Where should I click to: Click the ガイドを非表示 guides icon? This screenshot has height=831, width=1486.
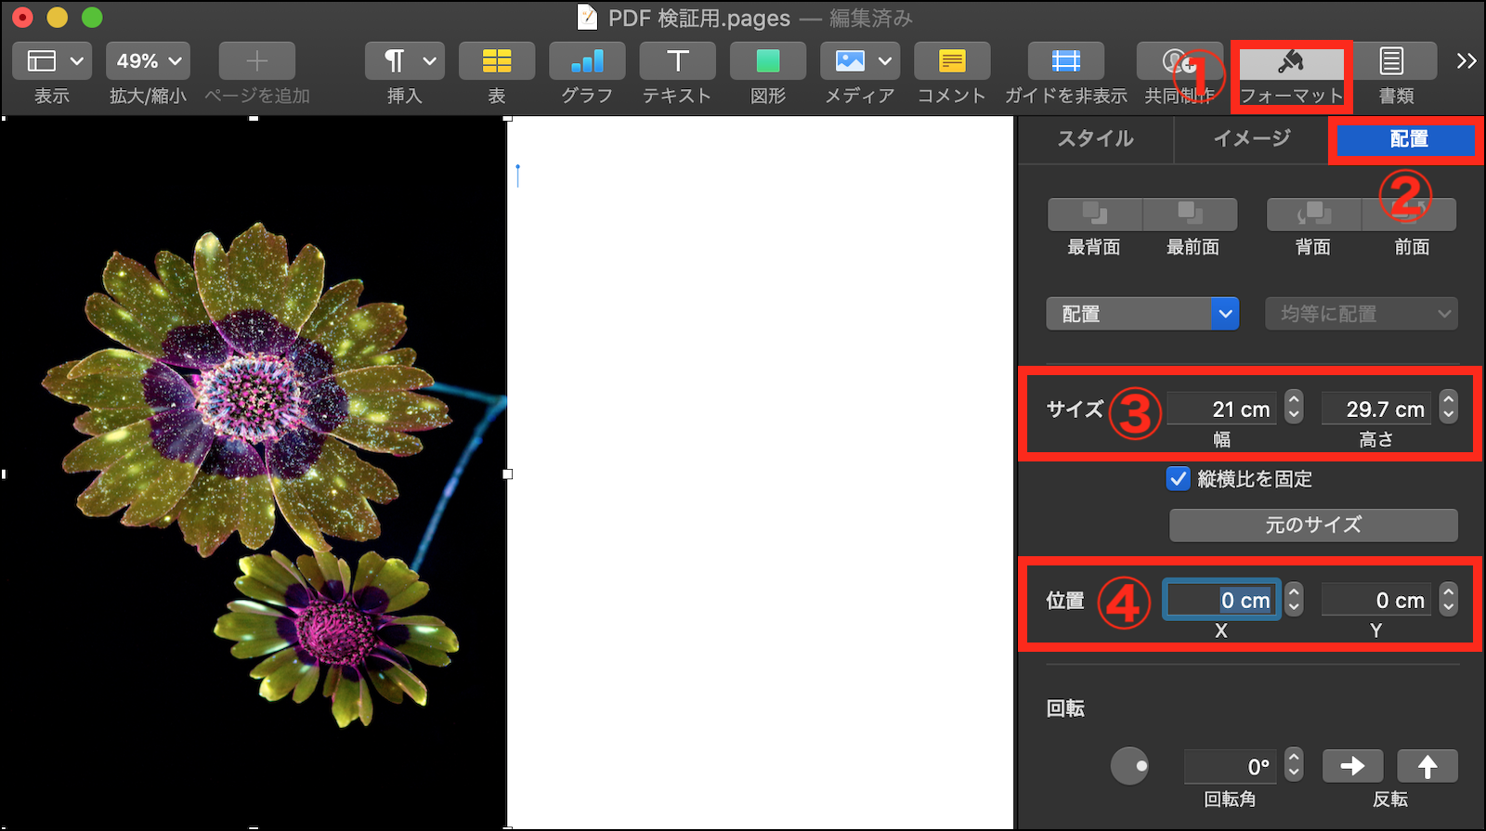coord(1065,61)
